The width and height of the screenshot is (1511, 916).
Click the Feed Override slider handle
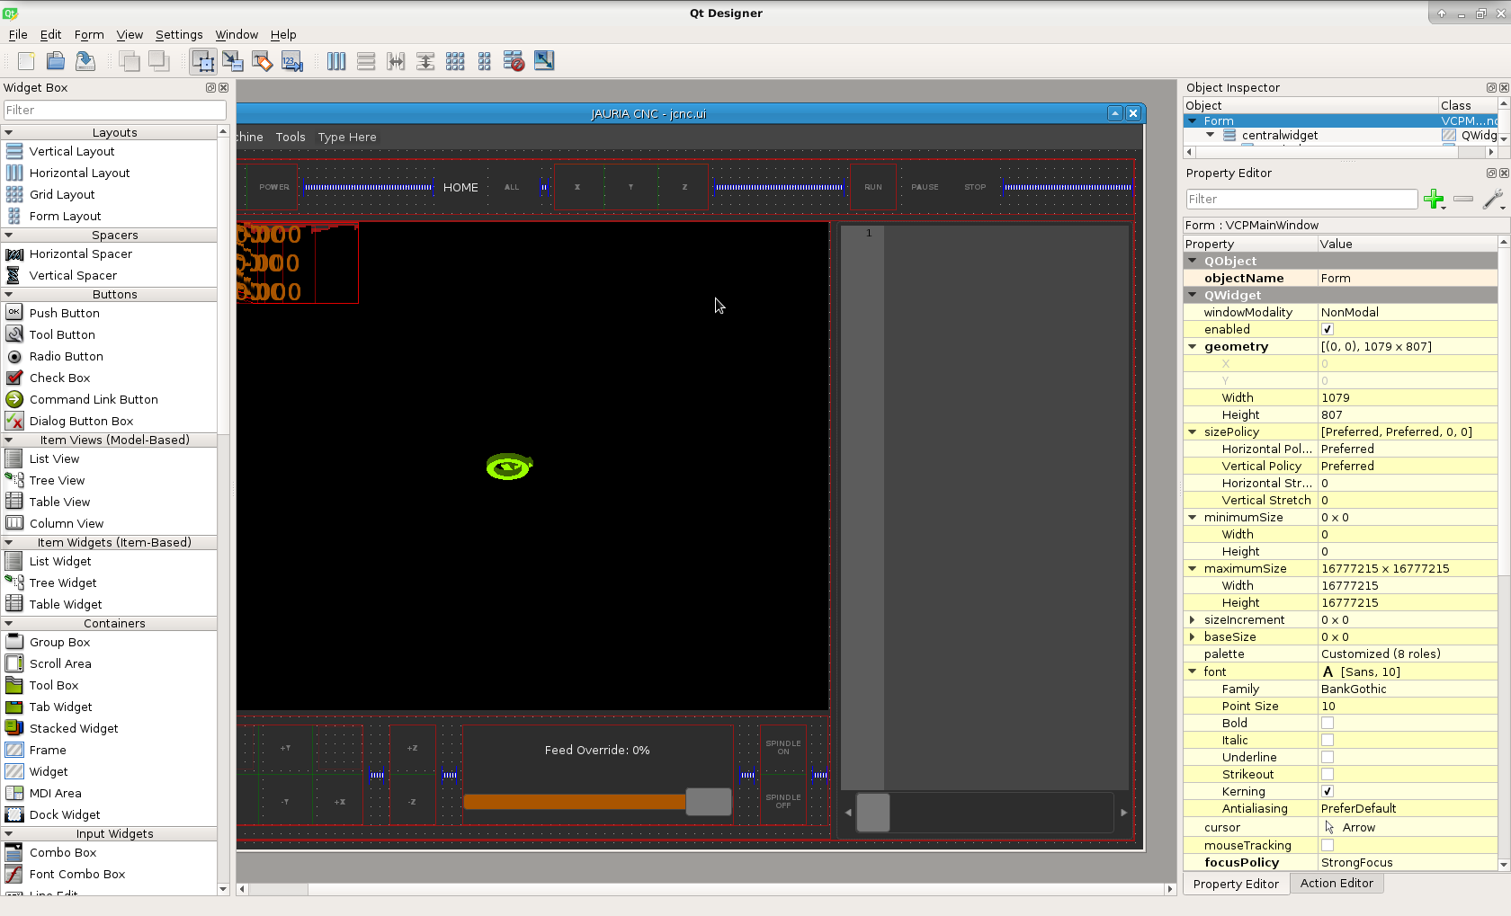click(x=709, y=802)
